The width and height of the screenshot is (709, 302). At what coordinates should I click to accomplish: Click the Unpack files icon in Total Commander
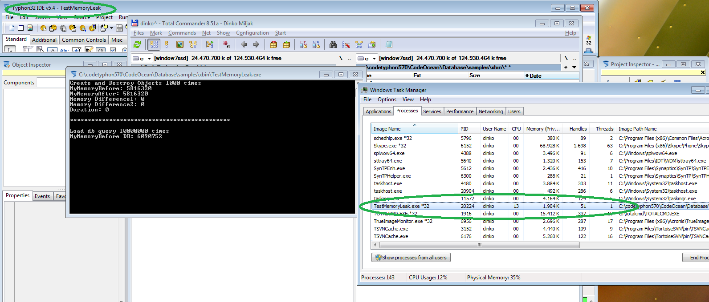point(286,44)
